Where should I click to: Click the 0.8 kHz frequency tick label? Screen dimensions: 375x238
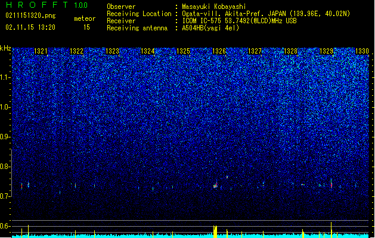pyautogui.click(x=5, y=167)
